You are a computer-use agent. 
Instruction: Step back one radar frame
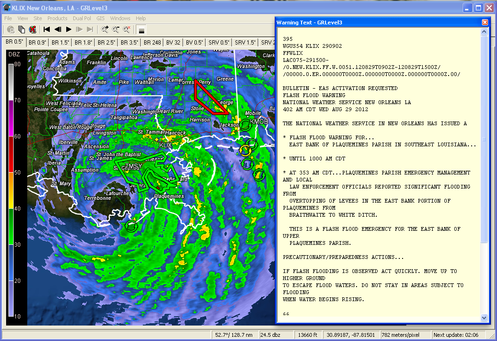click(58, 30)
